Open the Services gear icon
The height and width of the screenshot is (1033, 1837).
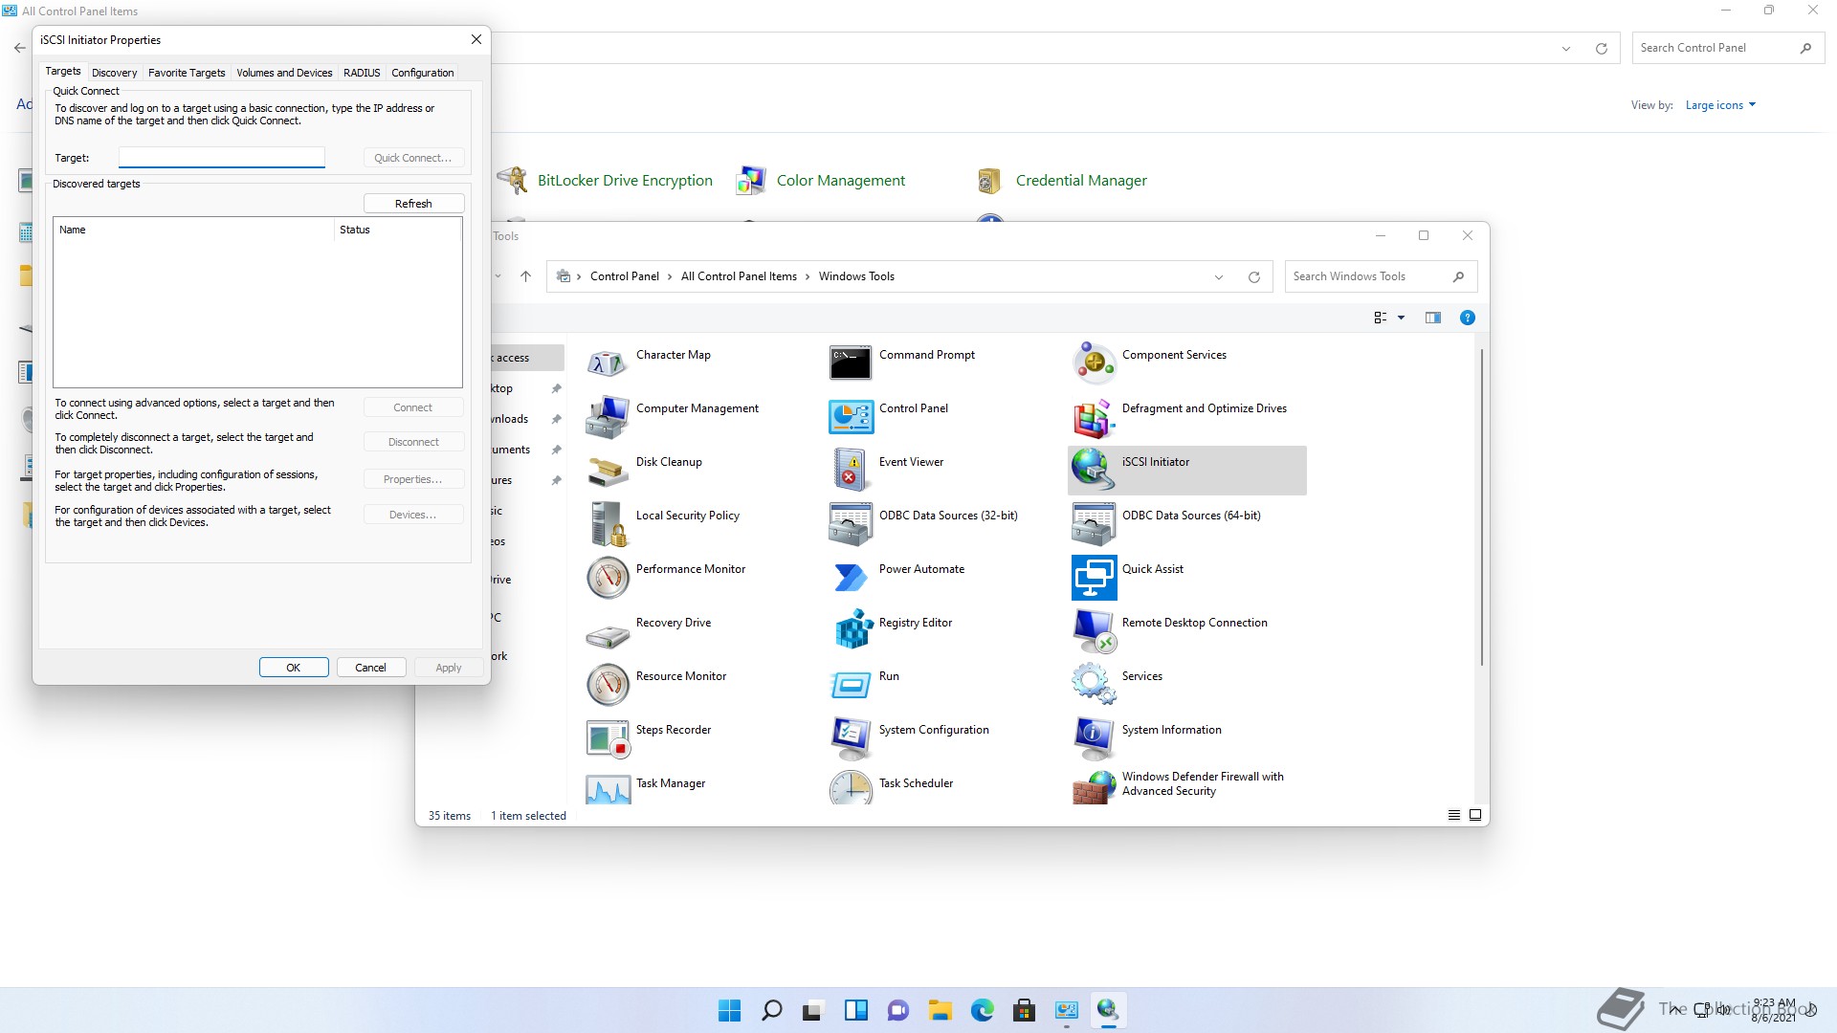[x=1094, y=685]
